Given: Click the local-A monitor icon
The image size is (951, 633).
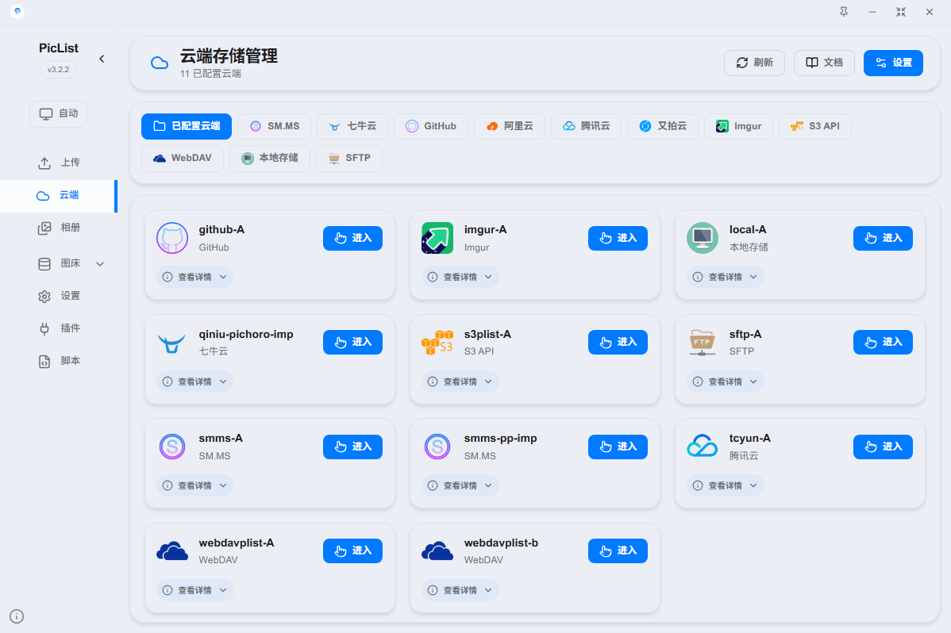Looking at the screenshot, I should [x=703, y=238].
